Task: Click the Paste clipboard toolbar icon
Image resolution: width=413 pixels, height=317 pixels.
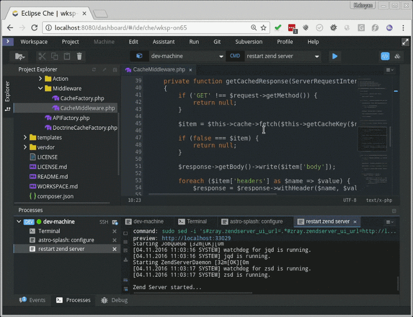Action: [67, 56]
